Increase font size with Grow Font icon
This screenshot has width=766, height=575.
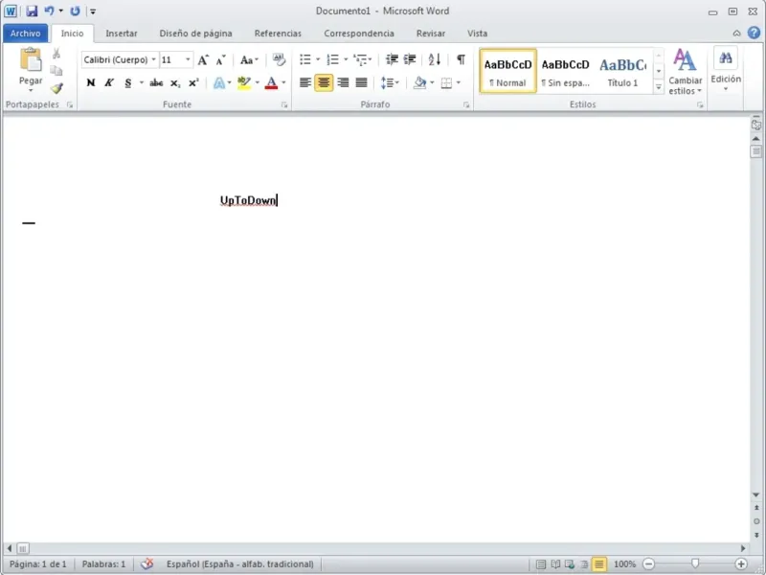click(x=203, y=60)
